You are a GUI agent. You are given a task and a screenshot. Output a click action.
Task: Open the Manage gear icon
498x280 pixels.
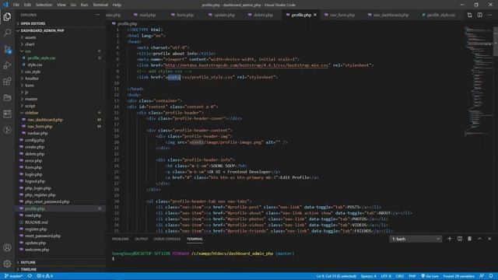pyautogui.click(x=7, y=263)
